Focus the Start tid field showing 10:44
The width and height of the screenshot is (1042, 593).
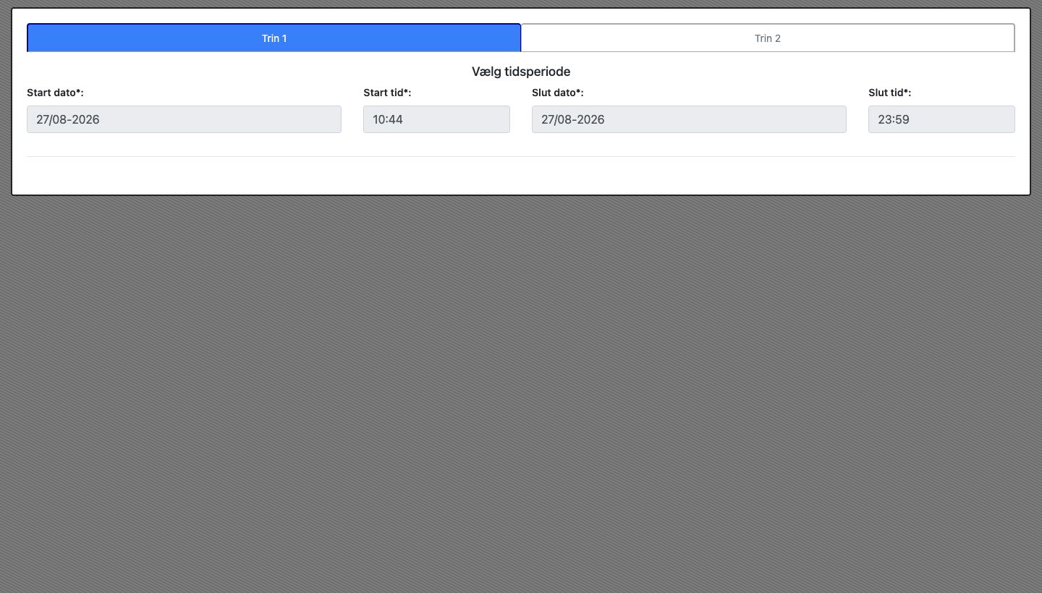coord(436,119)
